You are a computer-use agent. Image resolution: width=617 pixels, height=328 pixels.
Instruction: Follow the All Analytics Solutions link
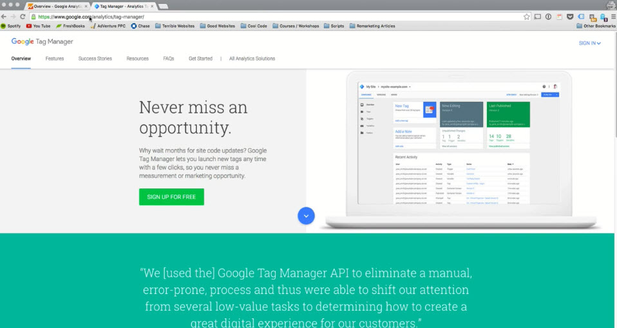pyautogui.click(x=252, y=59)
